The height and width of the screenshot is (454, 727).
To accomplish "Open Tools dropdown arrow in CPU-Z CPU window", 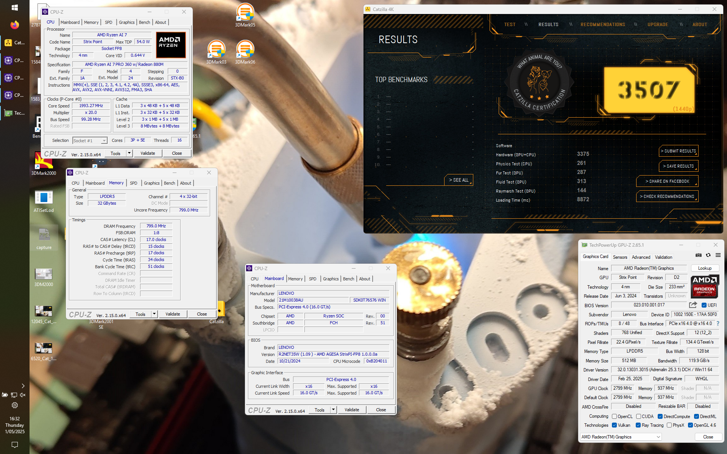I will [129, 153].
